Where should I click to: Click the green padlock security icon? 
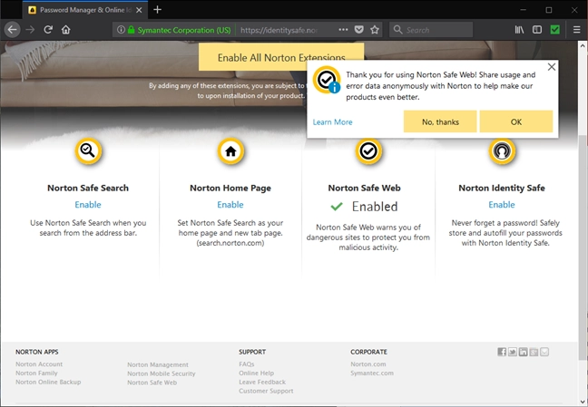pyautogui.click(x=131, y=30)
